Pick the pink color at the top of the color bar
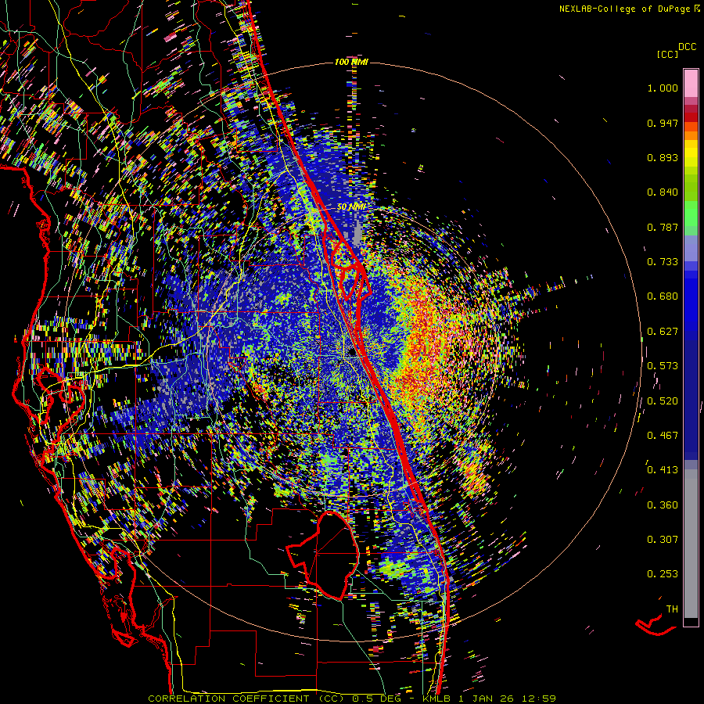 (691, 83)
